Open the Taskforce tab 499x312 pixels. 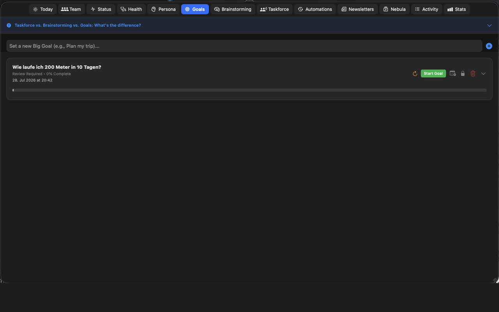[275, 9]
